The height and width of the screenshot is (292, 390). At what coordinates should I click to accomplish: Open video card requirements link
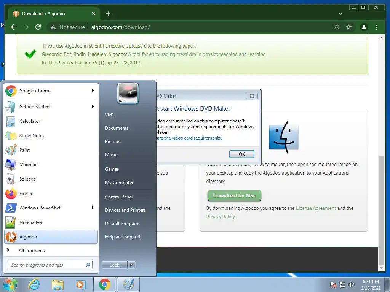(189, 138)
